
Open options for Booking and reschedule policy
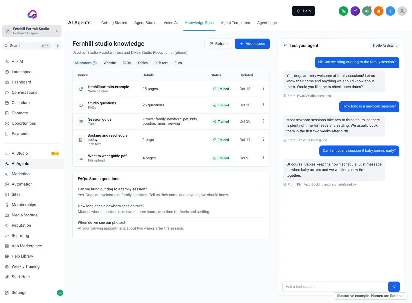(x=263, y=139)
